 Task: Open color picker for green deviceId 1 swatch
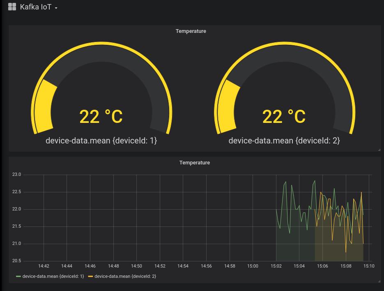(x=18, y=276)
